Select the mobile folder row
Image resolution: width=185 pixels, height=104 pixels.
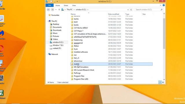112,64
